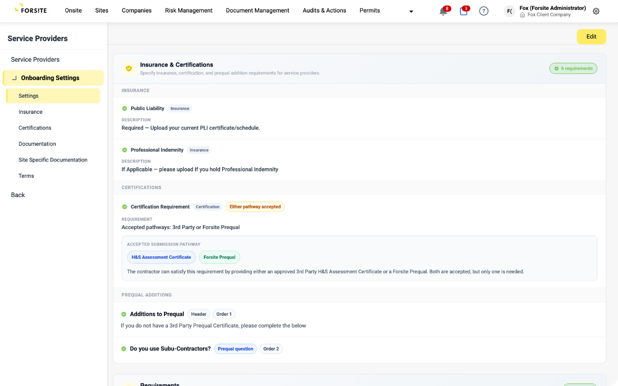The width and height of the screenshot is (618, 386).
Task: Click the 'Do you use Subu-Contractors?' question
Action: point(170,349)
